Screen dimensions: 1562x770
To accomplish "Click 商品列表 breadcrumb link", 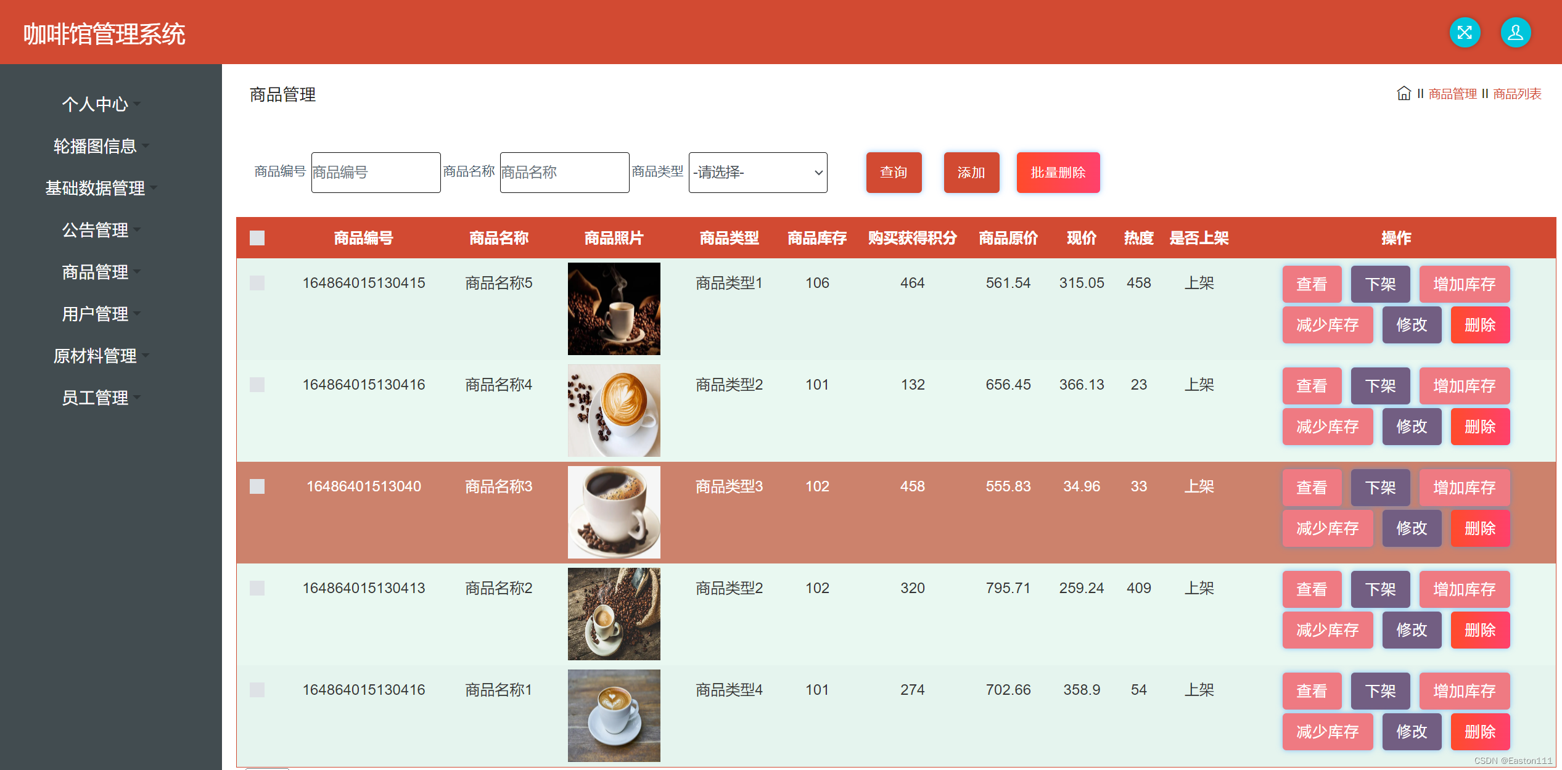I will [1517, 94].
